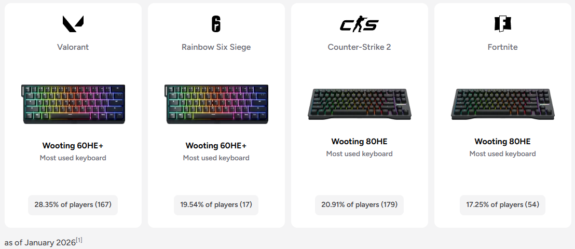The width and height of the screenshot is (575, 249).
Task: Open footnote reference [1] after January 2026
Action: click(x=79, y=240)
